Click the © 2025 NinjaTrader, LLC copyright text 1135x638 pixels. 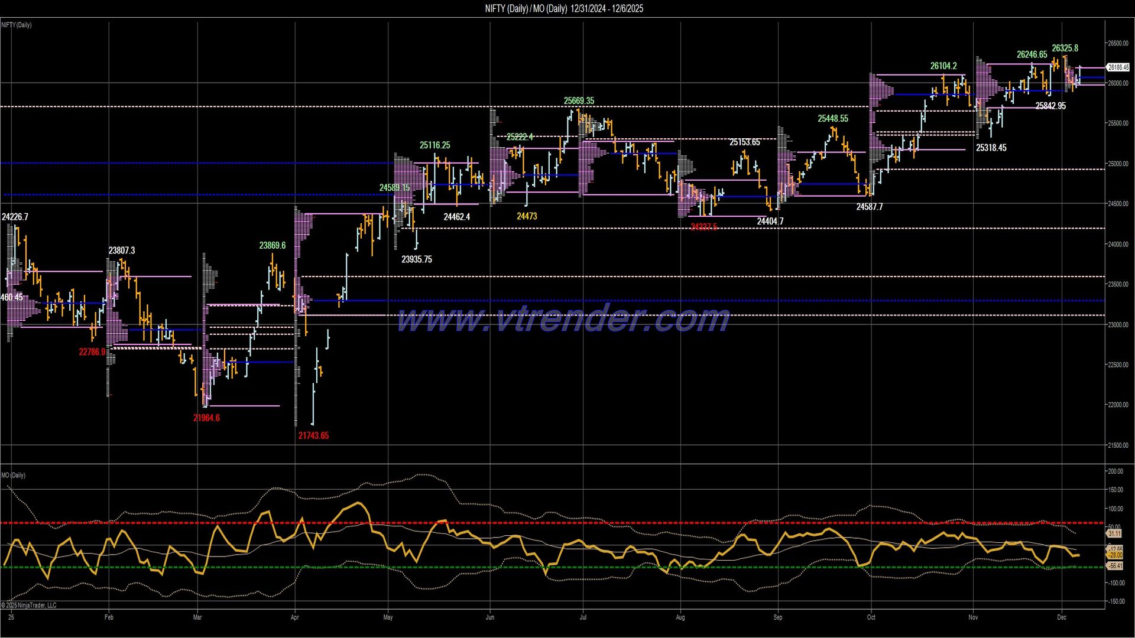pyautogui.click(x=28, y=606)
